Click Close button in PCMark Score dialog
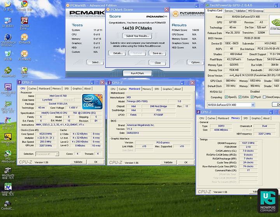 click(157, 63)
